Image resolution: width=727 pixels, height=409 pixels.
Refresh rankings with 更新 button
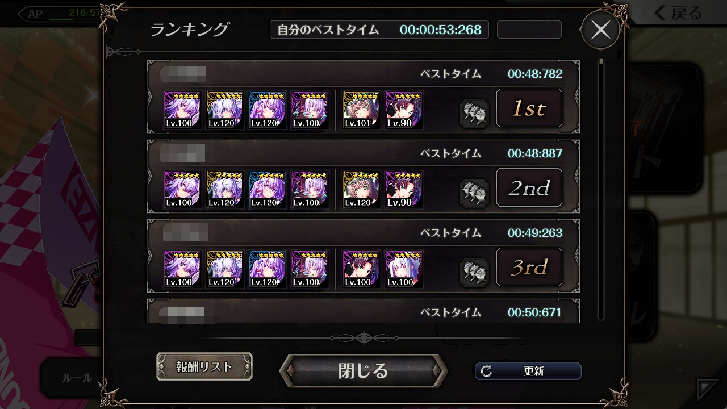528,371
